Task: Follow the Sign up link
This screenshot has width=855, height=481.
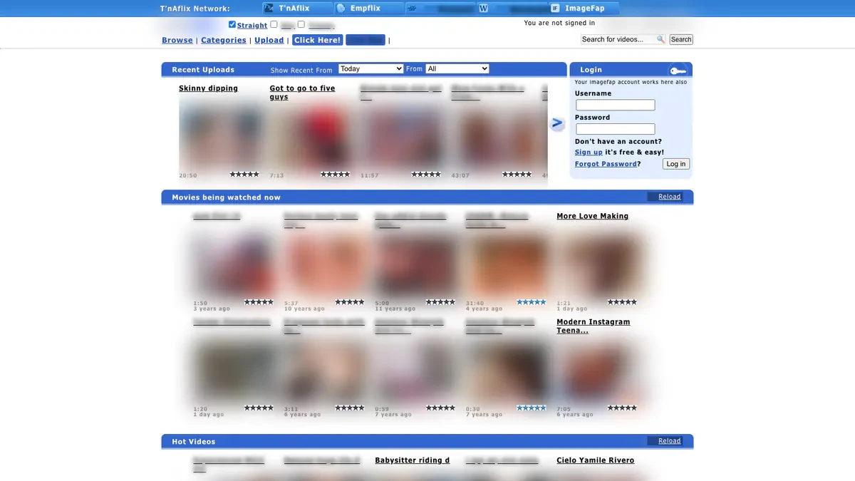Action: tap(589, 152)
